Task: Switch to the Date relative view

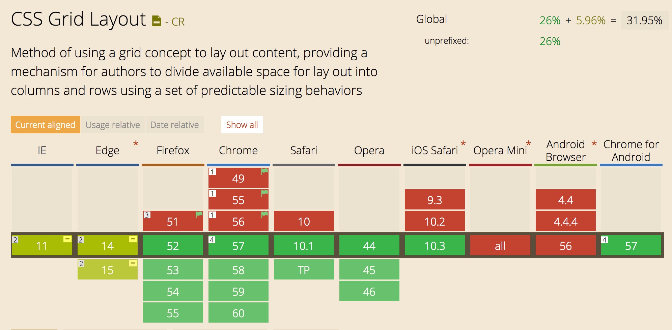Action: point(174,125)
